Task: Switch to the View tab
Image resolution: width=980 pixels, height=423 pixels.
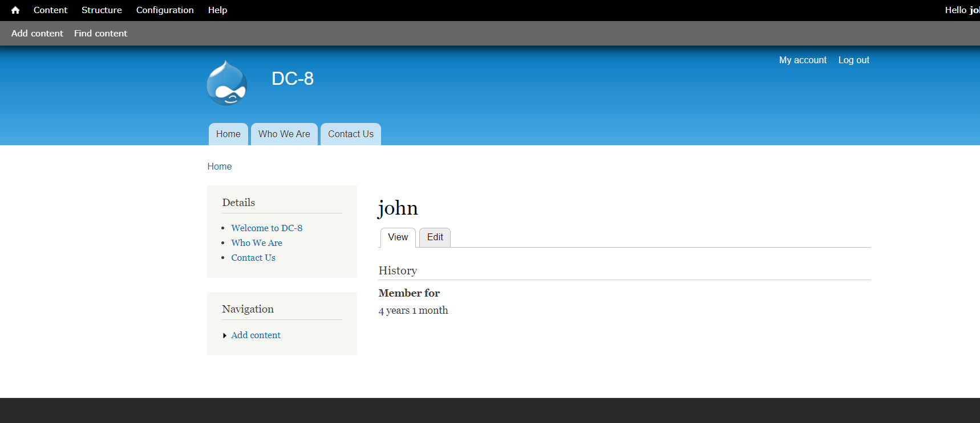Action: point(398,237)
